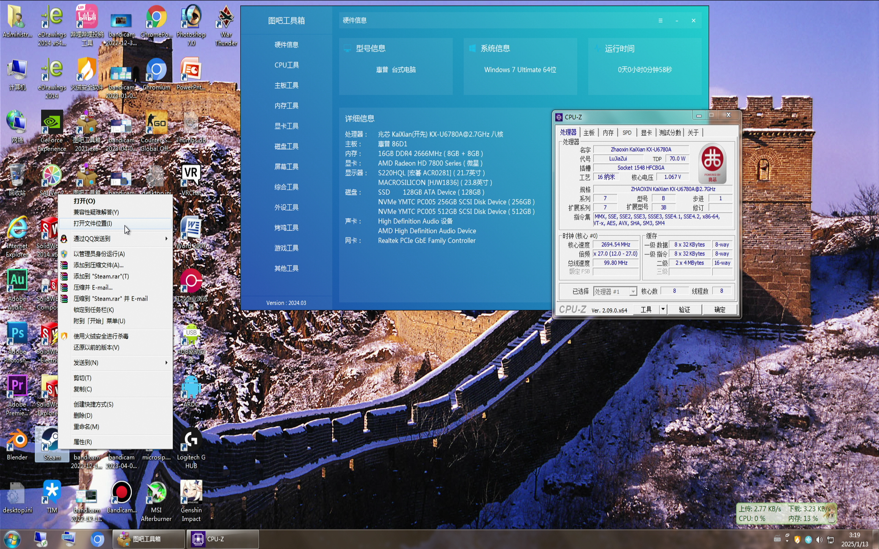The height and width of the screenshot is (549, 879).
Task: Switch to the 测试分数 tab in CPU-Z
Action: 670,132
